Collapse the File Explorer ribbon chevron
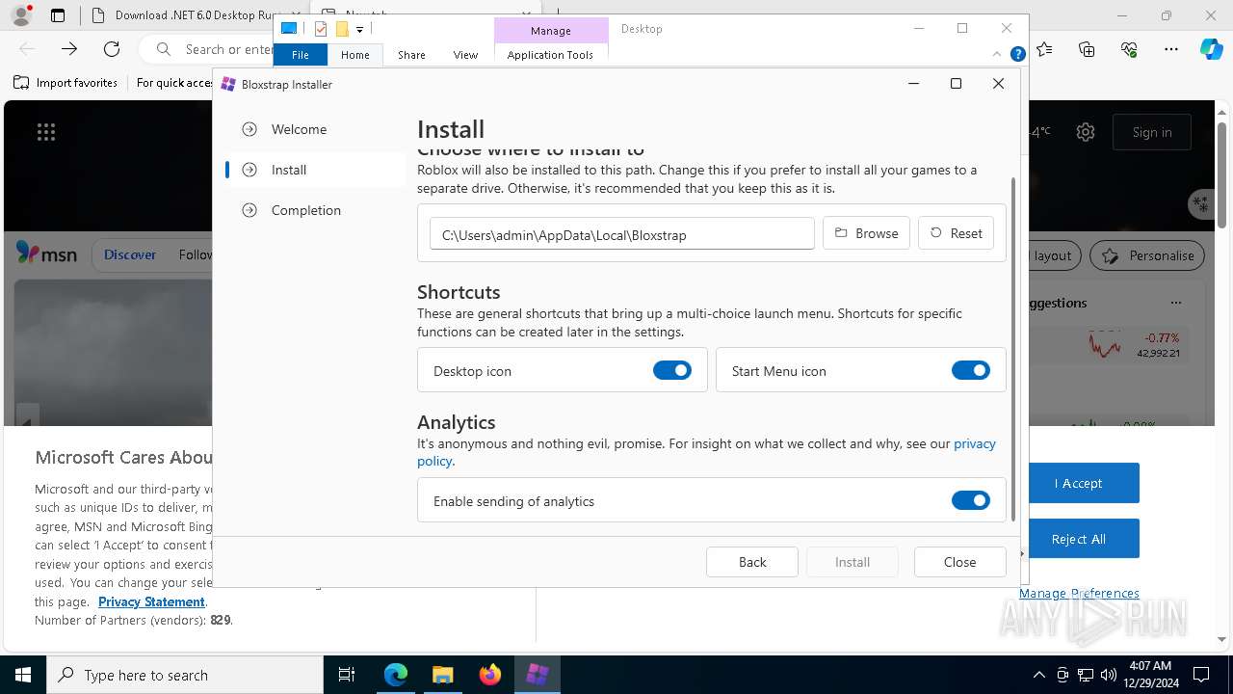 997,54
